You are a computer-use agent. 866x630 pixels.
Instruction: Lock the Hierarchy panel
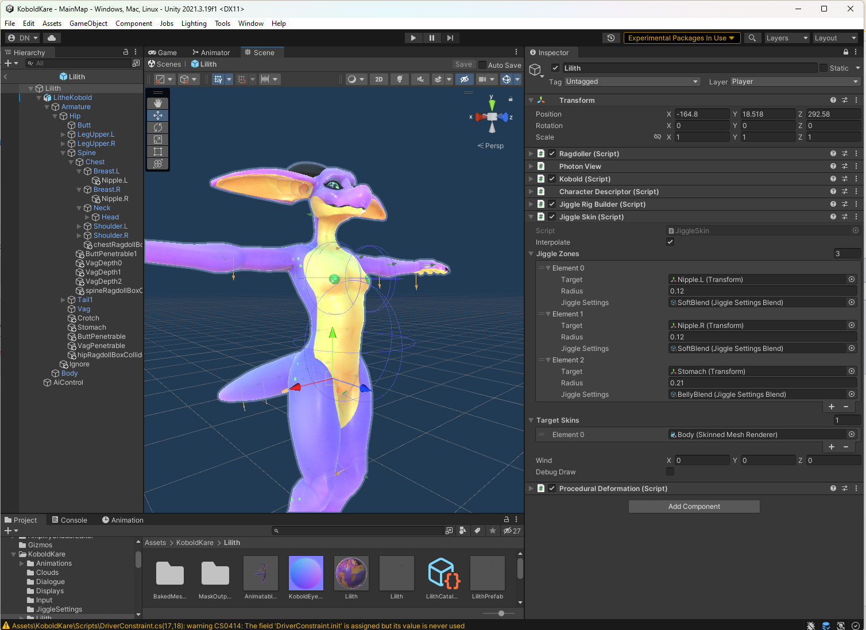click(x=126, y=52)
